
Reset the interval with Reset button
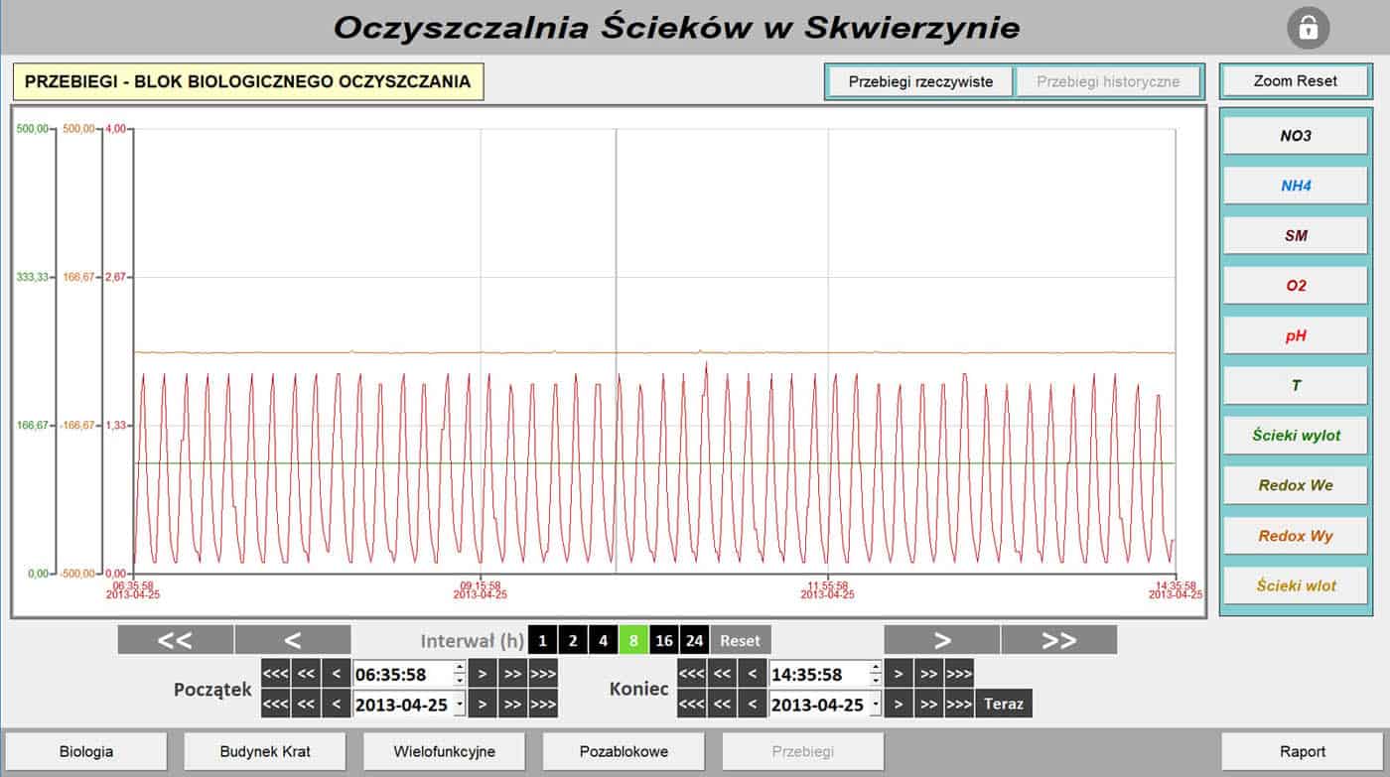click(740, 641)
